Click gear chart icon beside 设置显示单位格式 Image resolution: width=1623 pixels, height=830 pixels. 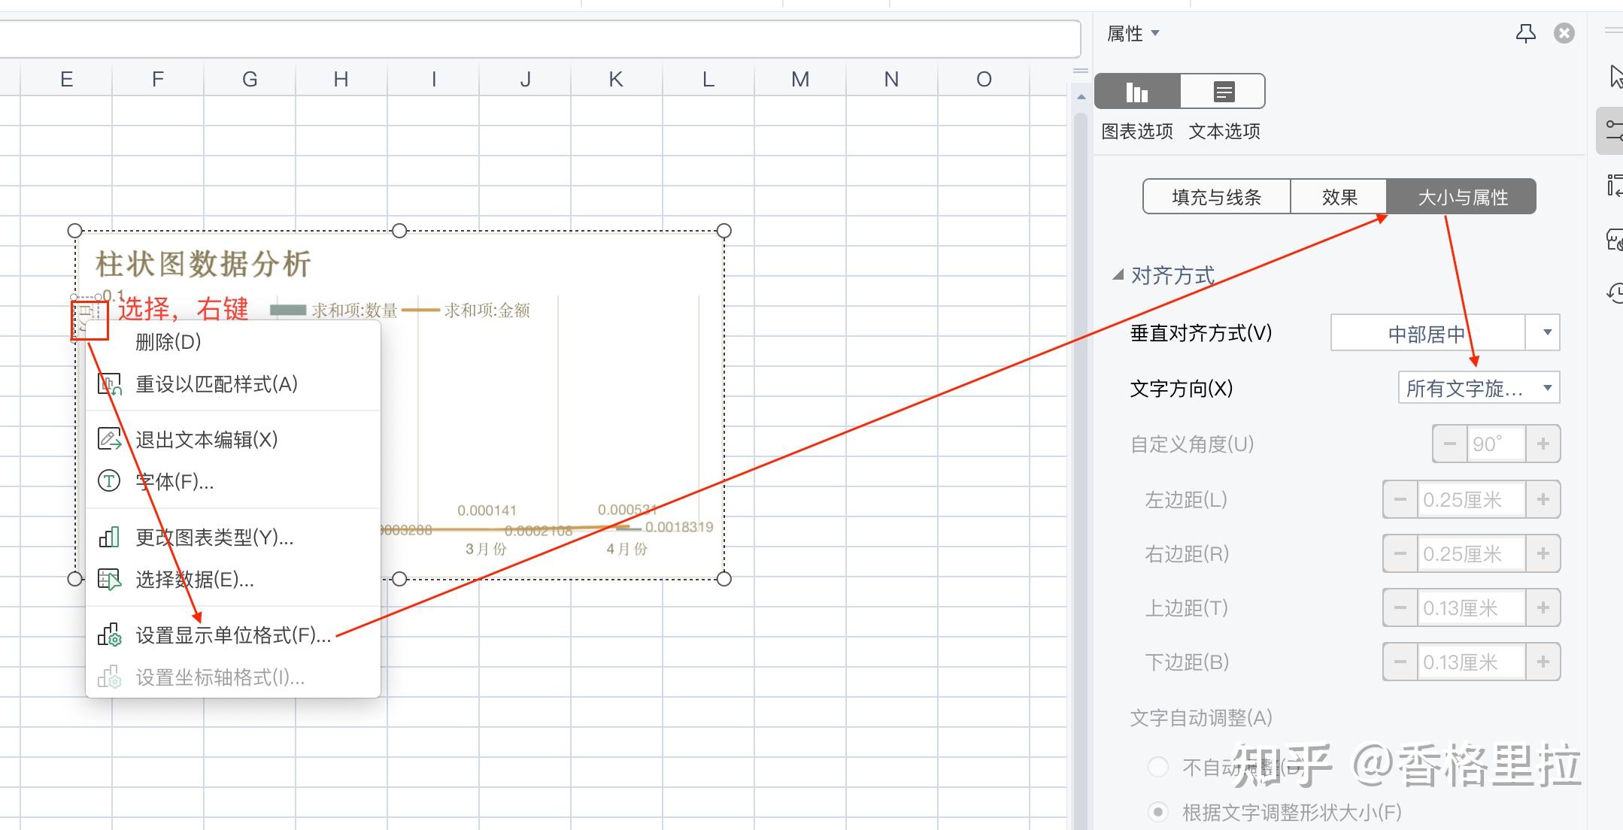click(x=110, y=635)
